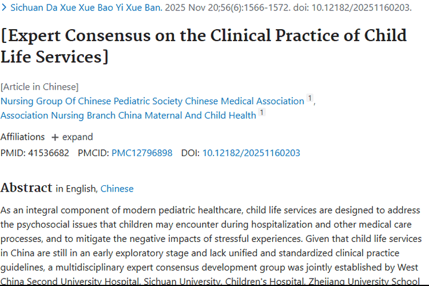
Task: Switch the abstract to Chinese
Action: coord(117,189)
